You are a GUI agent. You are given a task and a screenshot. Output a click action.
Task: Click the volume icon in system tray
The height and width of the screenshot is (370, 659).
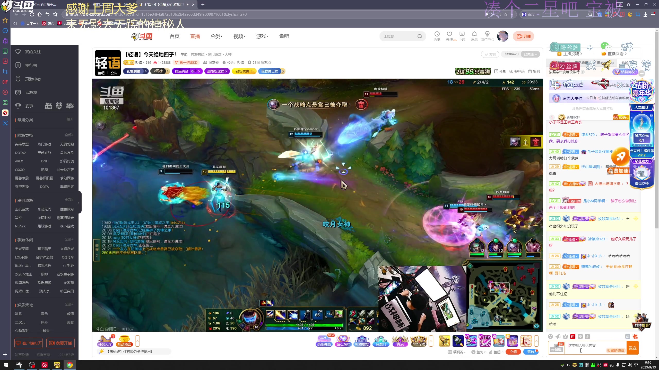(630, 365)
